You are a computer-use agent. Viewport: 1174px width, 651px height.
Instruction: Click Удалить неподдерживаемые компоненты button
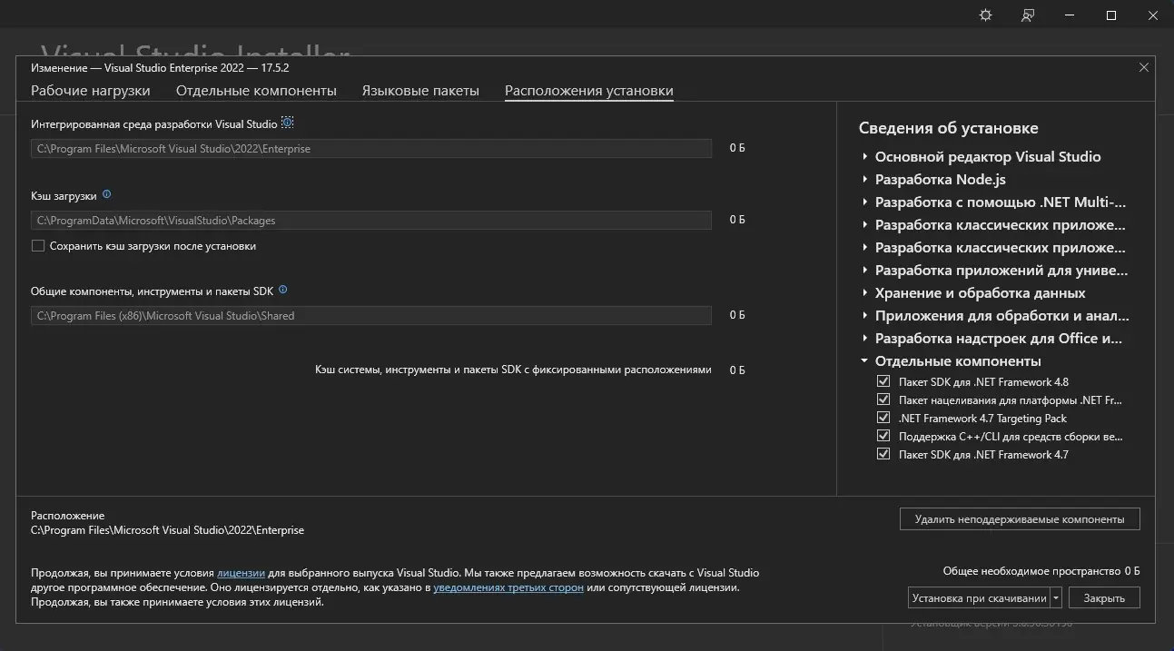point(1019,518)
